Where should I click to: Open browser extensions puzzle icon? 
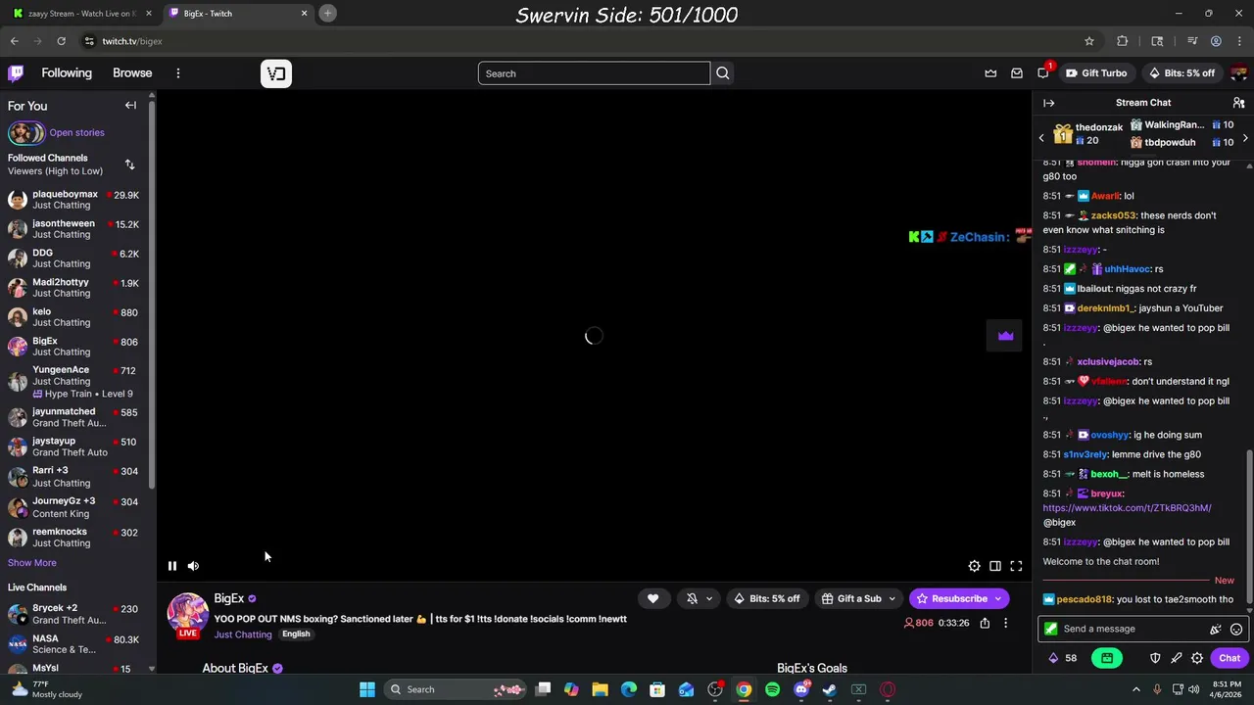click(1123, 41)
